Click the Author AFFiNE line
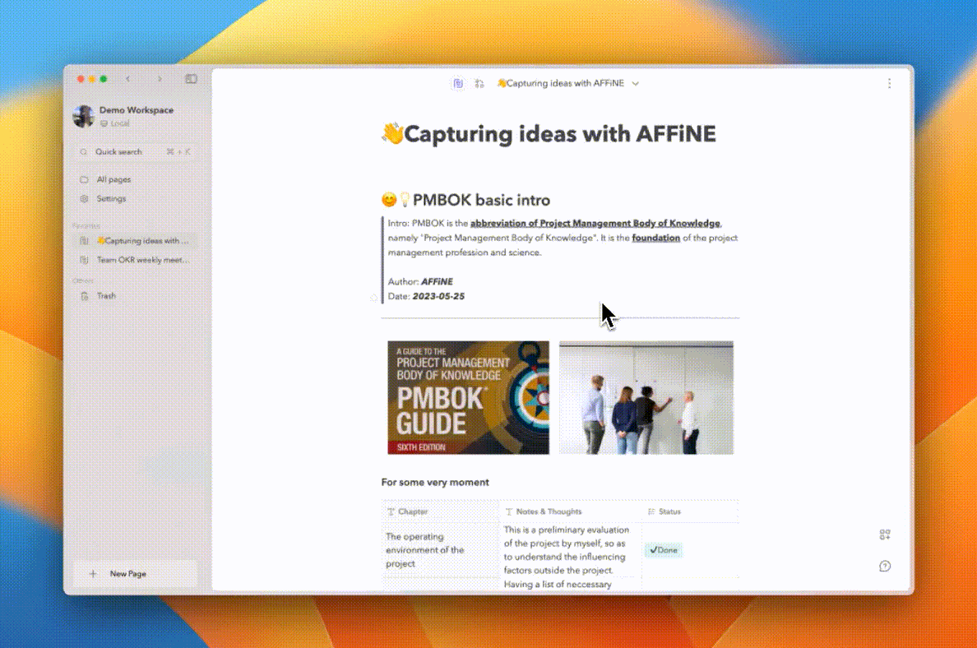Image resolution: width=977 pixels, height=648 pixels. (x=420, y=281)
